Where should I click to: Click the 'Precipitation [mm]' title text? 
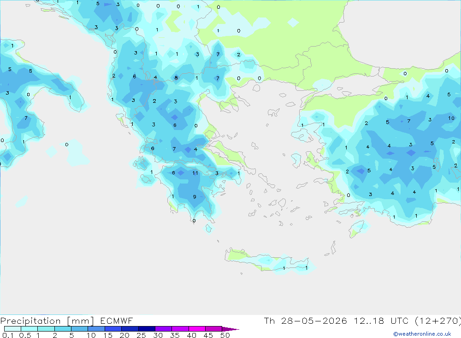47,321
